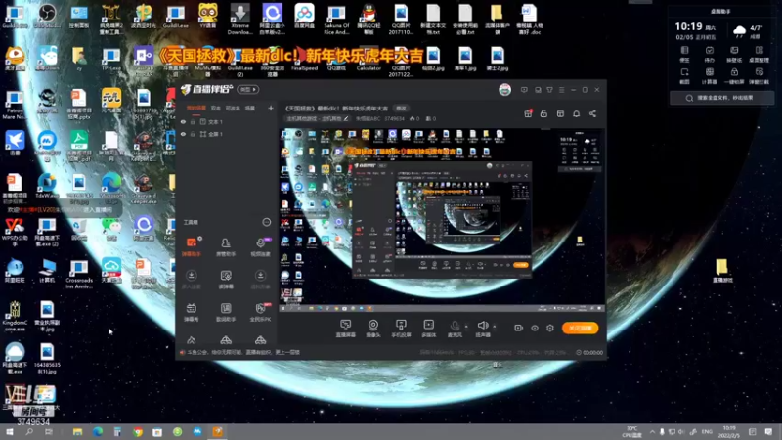Click the stream preview thumbnail
The image size is (782, 440).
(442, 220)
